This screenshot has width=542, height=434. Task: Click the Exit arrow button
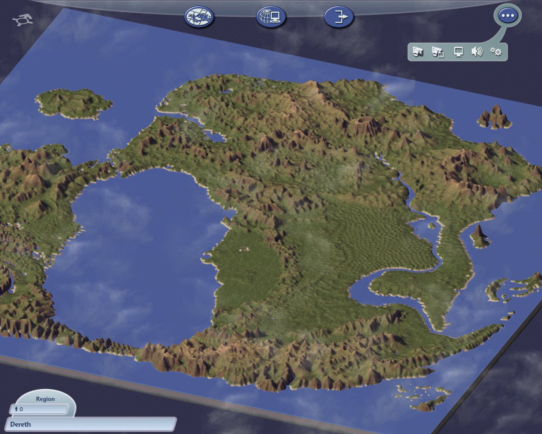tap(339, 17)
